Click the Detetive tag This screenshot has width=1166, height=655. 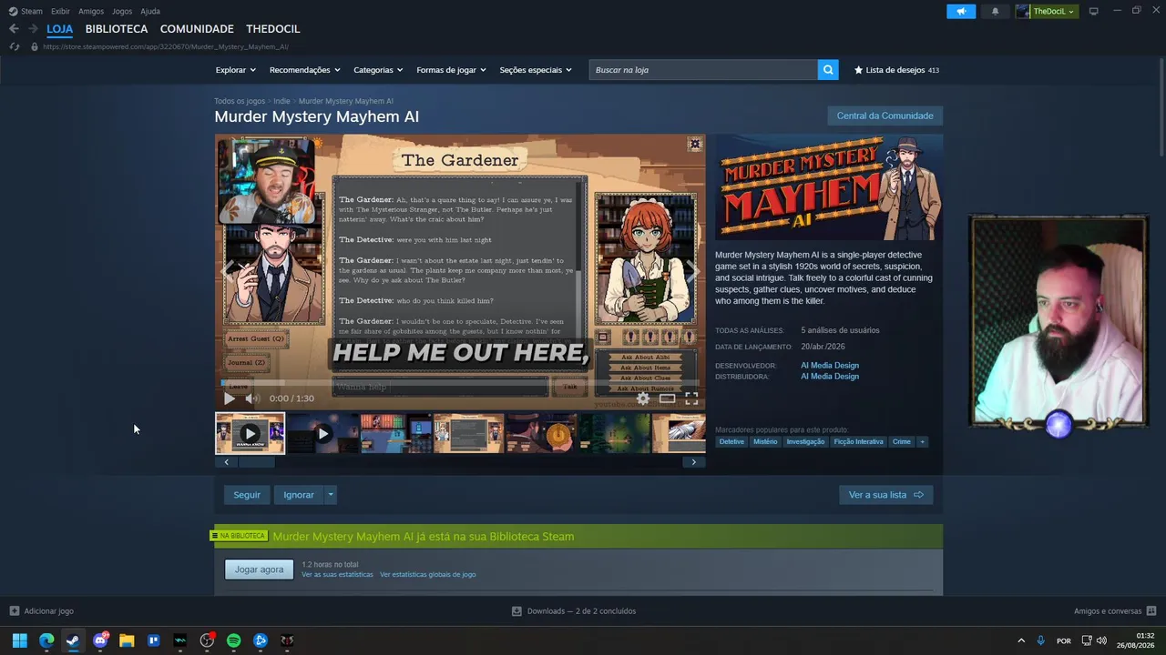(731, 442)
